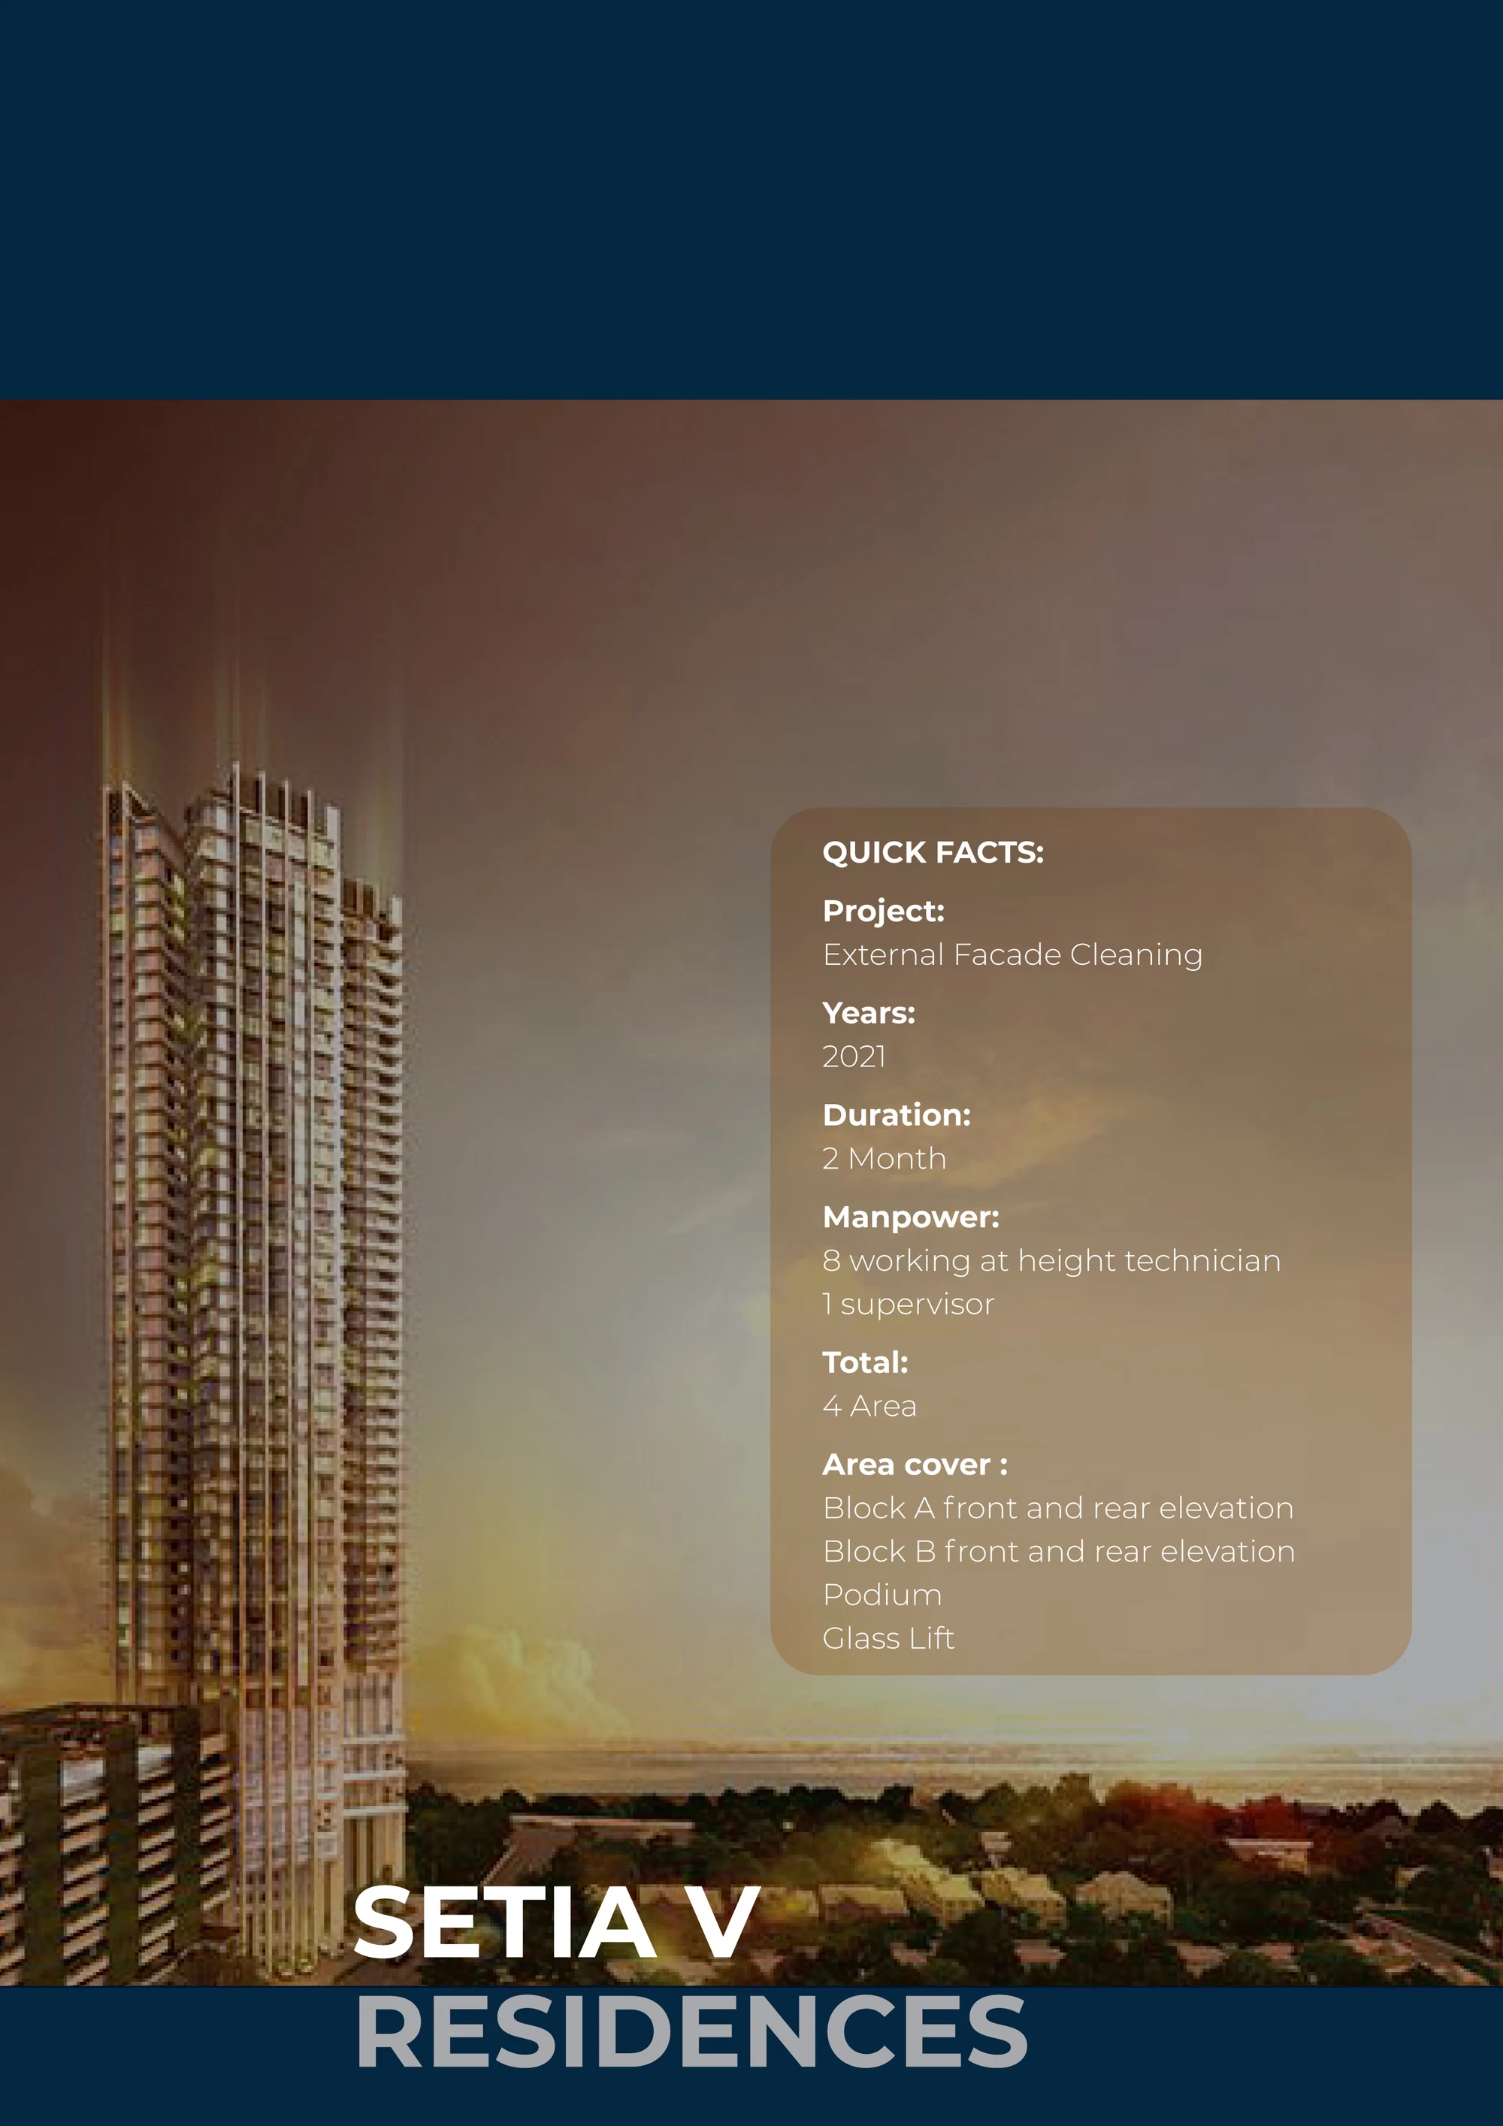Click the 4 Area value
Screen dimensions: 1503x2126
(869, 1405)
